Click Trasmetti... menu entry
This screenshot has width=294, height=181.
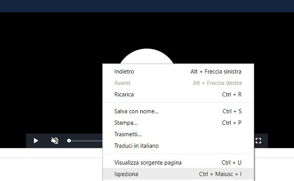(x=178, y=134)
